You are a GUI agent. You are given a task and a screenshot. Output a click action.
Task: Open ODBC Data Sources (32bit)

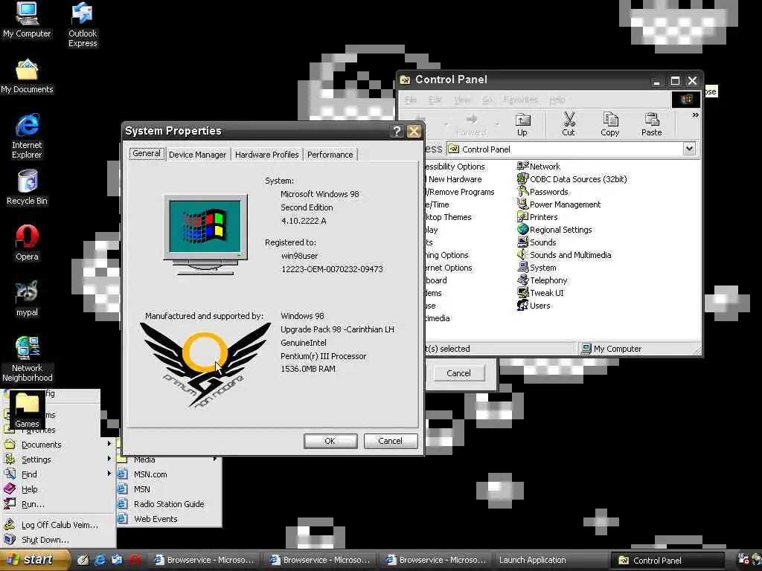[x=572, y=179]
